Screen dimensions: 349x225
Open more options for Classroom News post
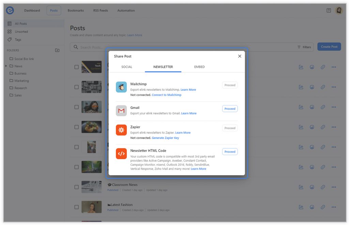point(334,187)
